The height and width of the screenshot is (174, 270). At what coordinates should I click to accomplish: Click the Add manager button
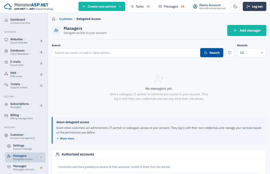[x=247, y=30]
